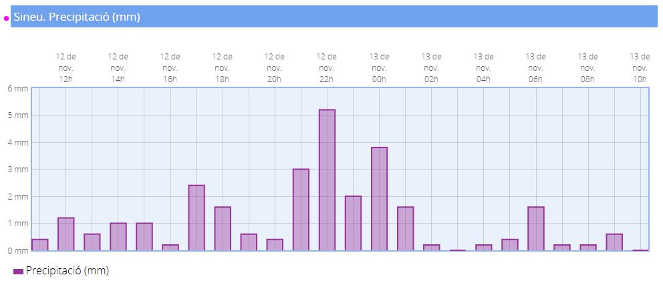The height and width of the screenshot is (285, 663).
Task: Select the bar at 12 nov. 18h
Action: click(223, 228)
